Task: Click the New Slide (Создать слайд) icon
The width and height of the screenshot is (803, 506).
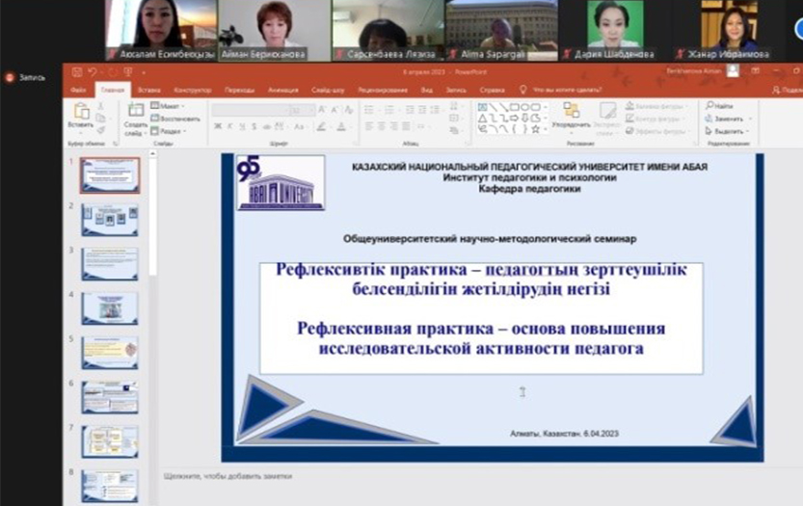Action: pyautogui.click(x=136, y=110)
